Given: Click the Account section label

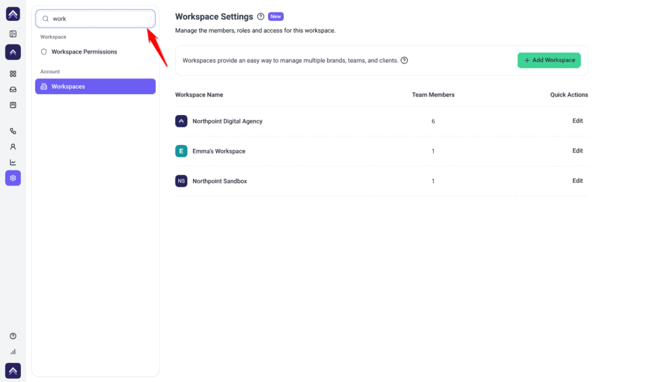Looking at the screenshot, I should pyautogui.click(x=50, y=72).
